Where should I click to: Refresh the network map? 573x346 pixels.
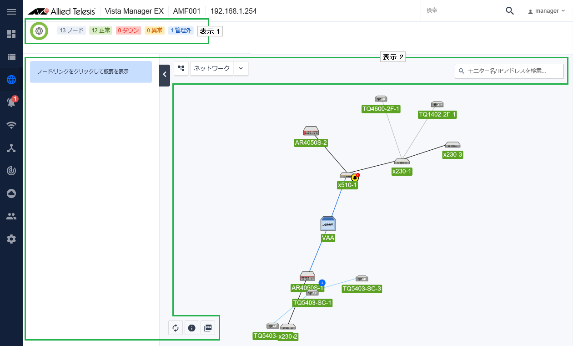pyautogui.click(x=176, y=328)
